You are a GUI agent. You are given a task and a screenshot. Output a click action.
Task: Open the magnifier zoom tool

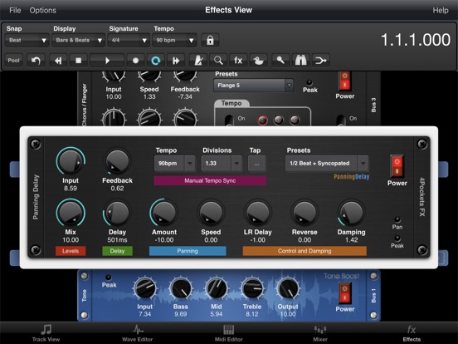point(218,61)
